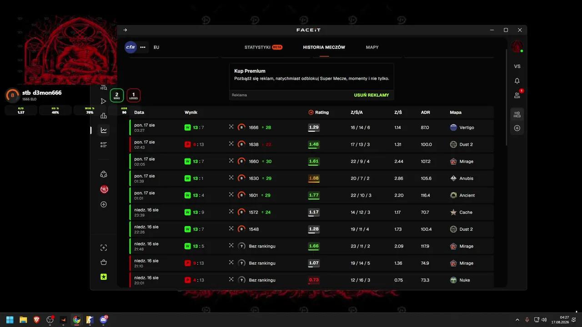Open the list feed icon in left sidebar
The height and width of the screenshot is (327, 582).
tap(104, 145)
